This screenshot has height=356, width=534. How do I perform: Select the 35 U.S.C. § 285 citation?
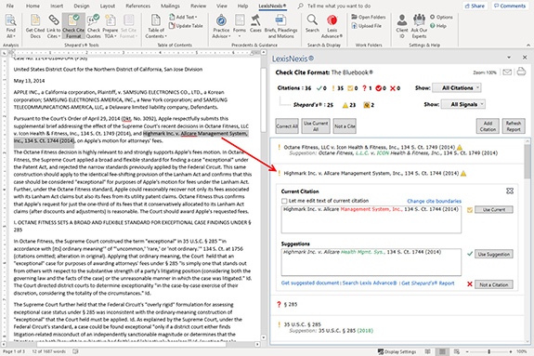pos(397,327)
